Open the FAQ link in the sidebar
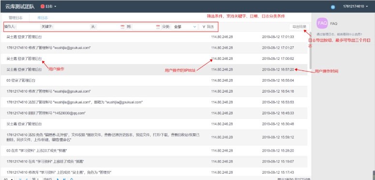Screen dimensions: 375x180 click(x=333, y=24)
